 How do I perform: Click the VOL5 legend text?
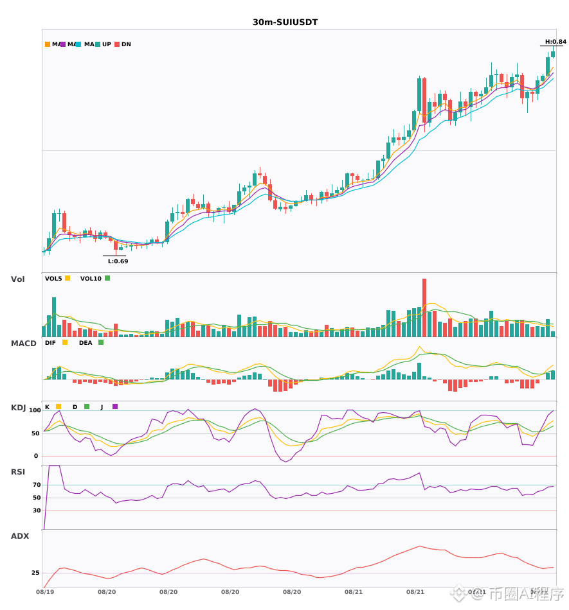click(53, 279)
